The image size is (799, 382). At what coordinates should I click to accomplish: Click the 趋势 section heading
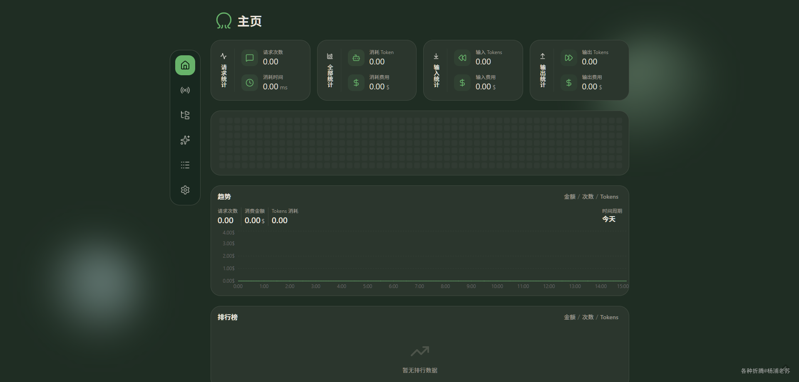pos(224,197)
